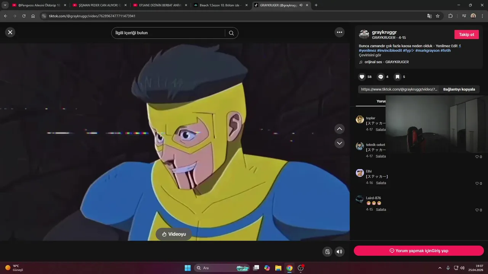
Task: Open the weather widget 16°C Güneşli
Action: pyautogui.click(x=14, y=268)
